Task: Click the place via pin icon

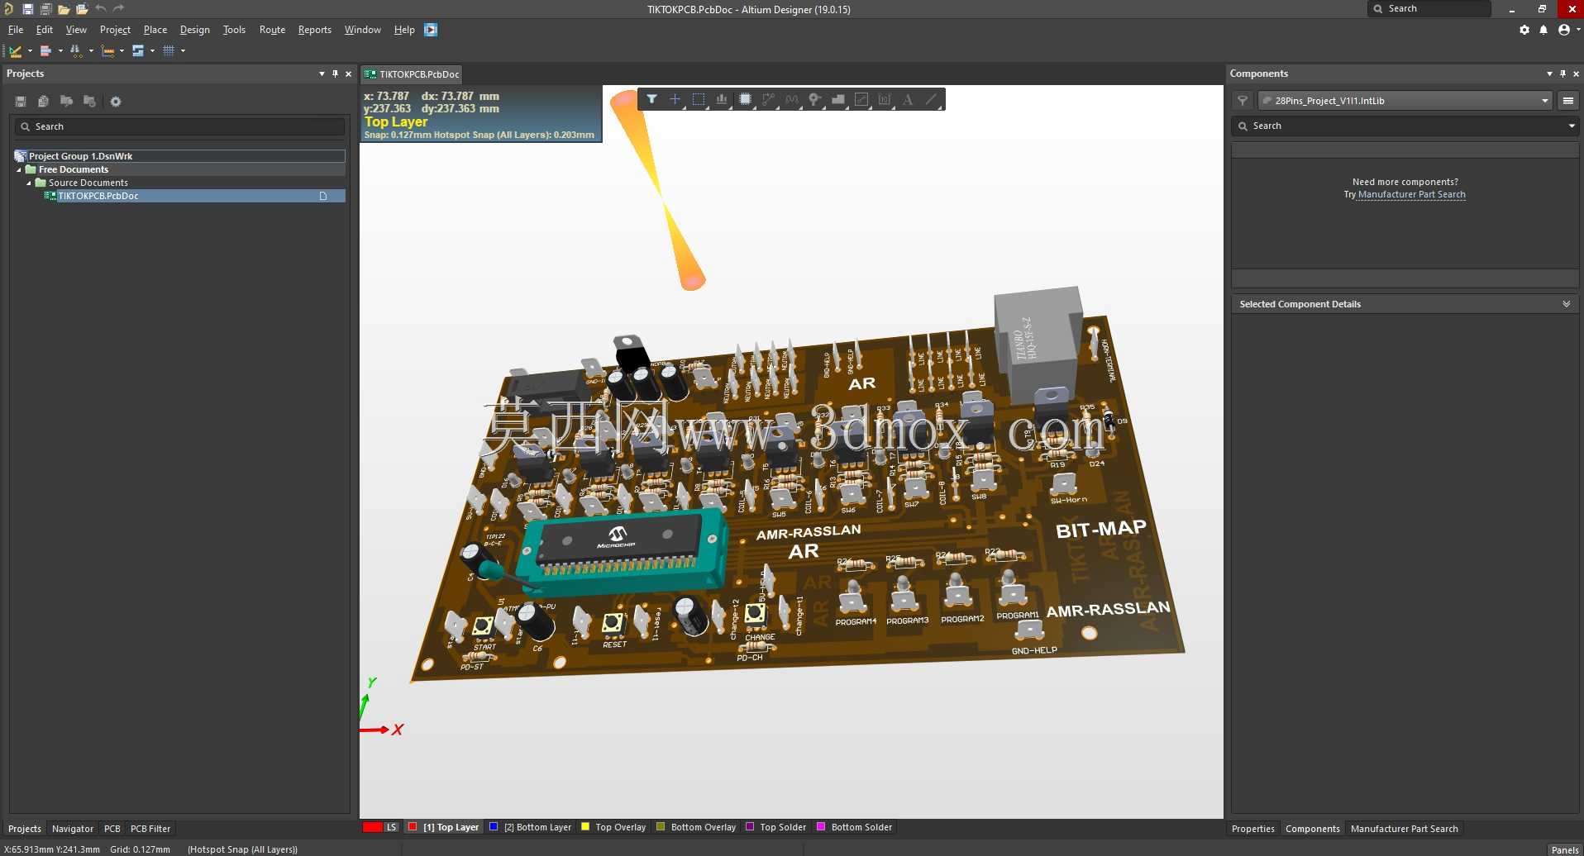Action: coord(815,99)
